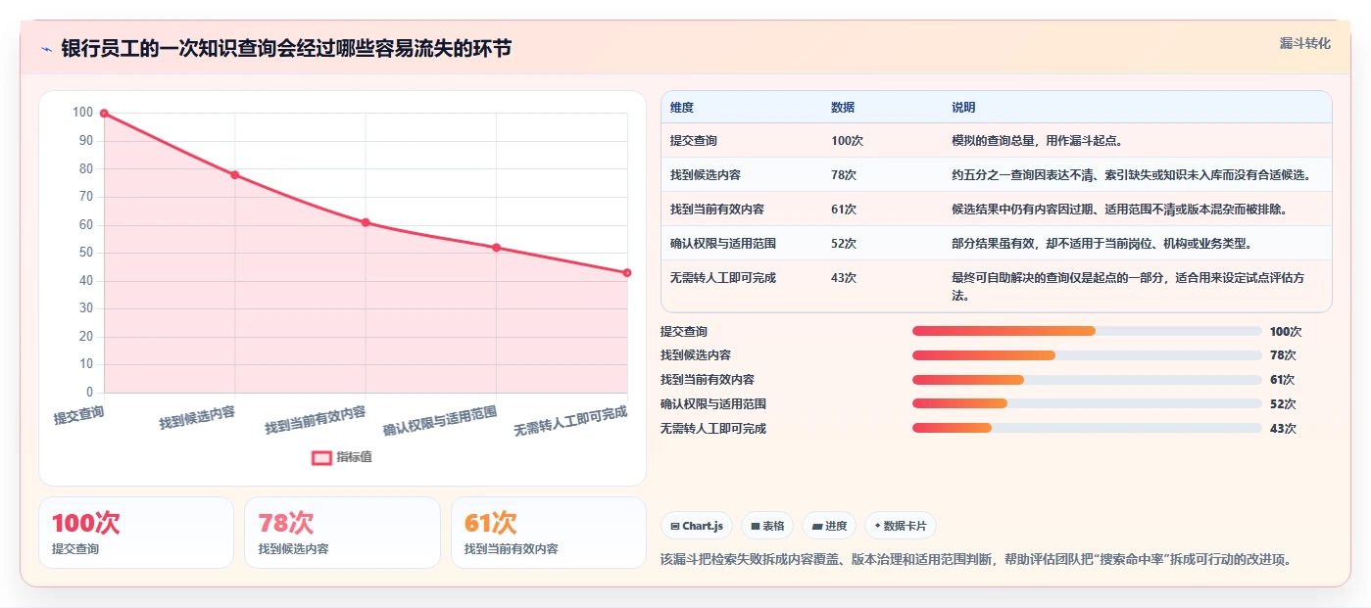Viewport: 1371px width, 608px height.
Task: Click the 78次 value in the table
Action: [x=844, y=175]
